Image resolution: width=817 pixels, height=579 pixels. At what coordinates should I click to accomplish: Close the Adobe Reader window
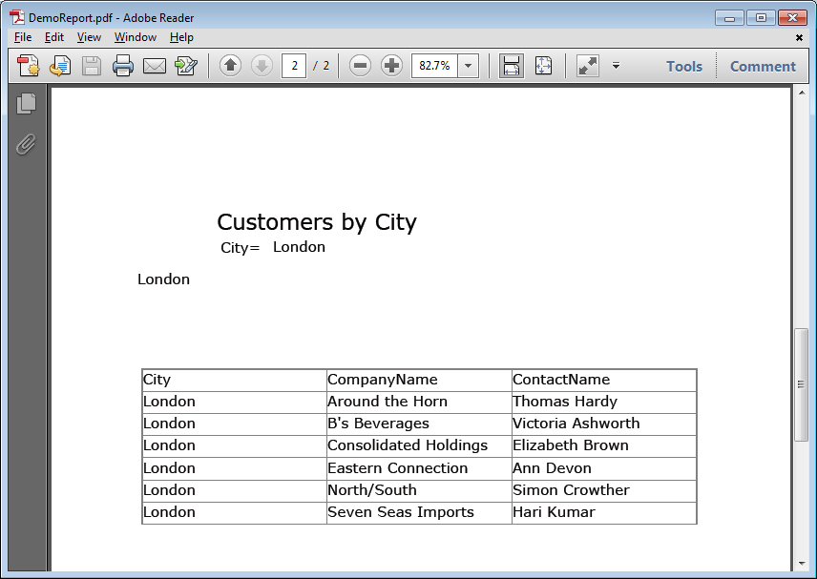point(792,18)
